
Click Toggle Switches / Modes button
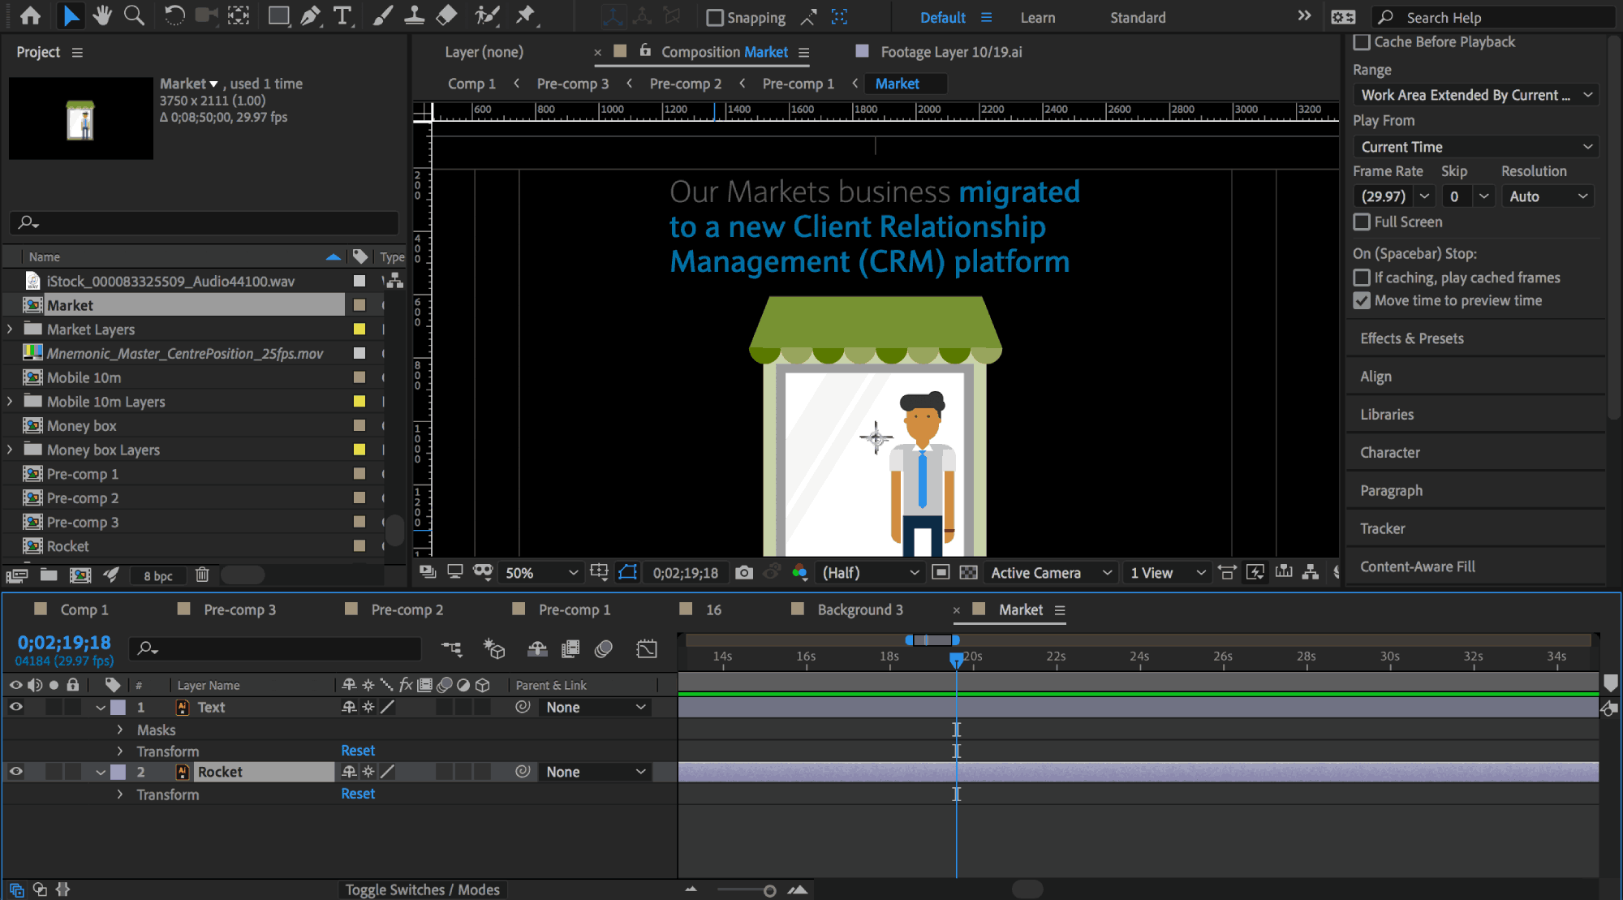pos(423,889)
